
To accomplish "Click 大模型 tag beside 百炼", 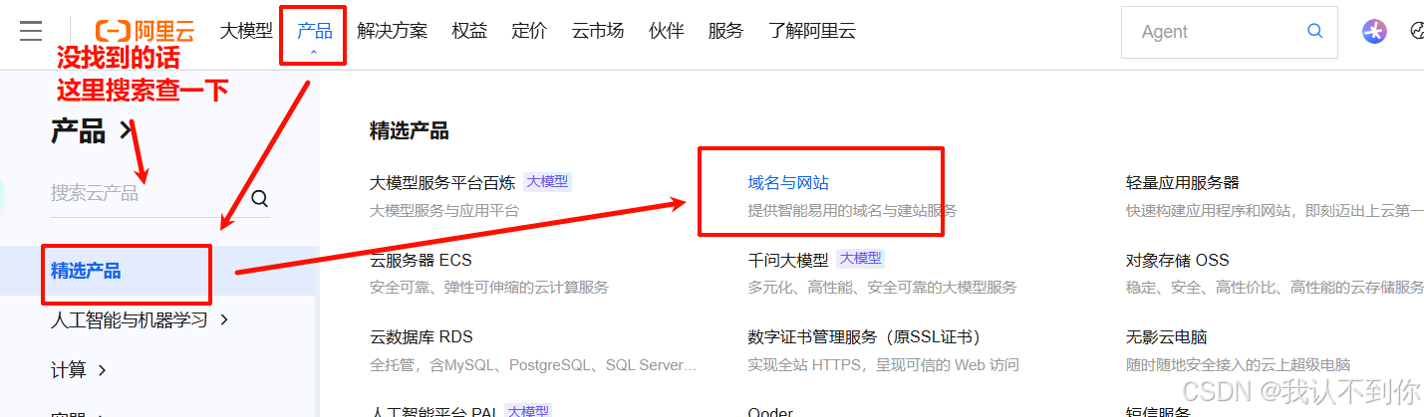I will click(547, 181).
